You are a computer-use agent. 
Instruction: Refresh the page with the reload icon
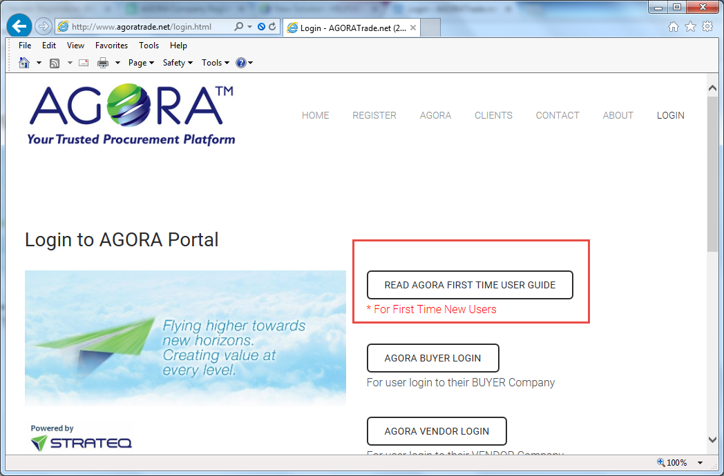tap(272, 27)
